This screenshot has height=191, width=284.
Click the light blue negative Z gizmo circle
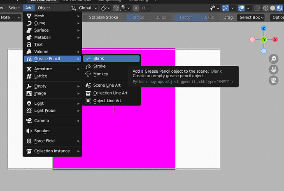263,51
